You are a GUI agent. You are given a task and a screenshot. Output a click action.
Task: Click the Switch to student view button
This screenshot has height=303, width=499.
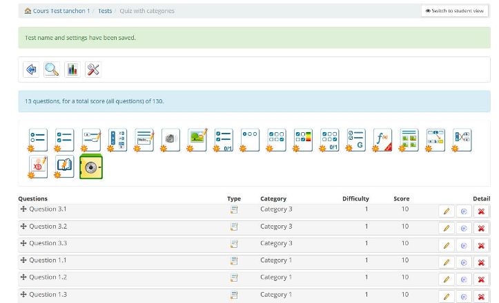[455, 11]
